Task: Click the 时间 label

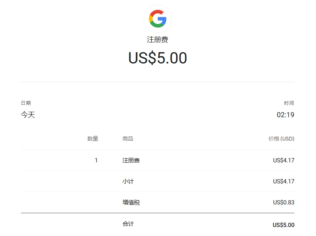Action: [289, 103]
